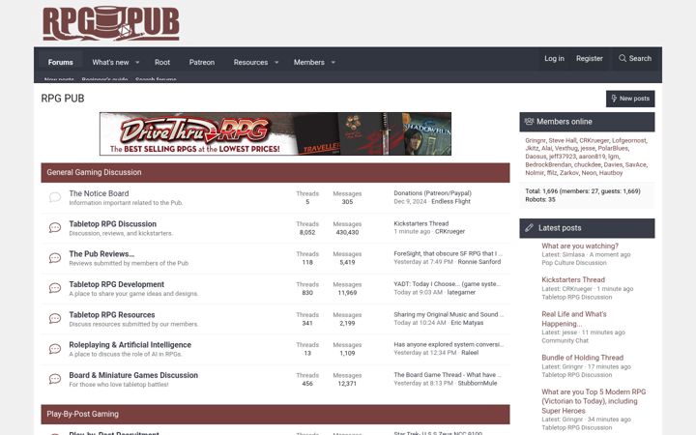Click Messages count 430,430
Image resolution: width=696 pixels, height=435 pixels.
pyautogui.click(x=347, y=232)
